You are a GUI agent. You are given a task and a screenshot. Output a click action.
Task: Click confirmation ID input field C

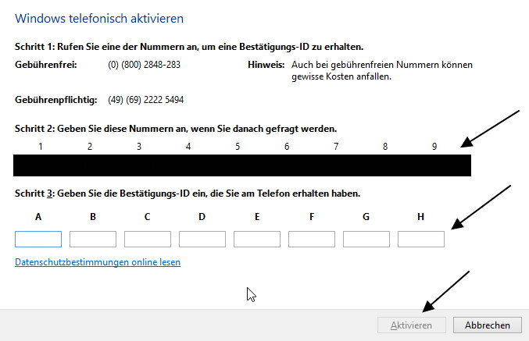point(148,239)
